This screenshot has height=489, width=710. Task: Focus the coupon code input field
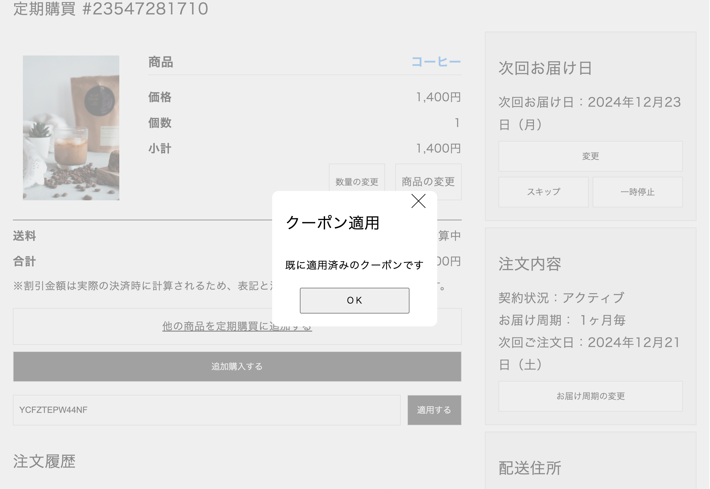(206, 410)
